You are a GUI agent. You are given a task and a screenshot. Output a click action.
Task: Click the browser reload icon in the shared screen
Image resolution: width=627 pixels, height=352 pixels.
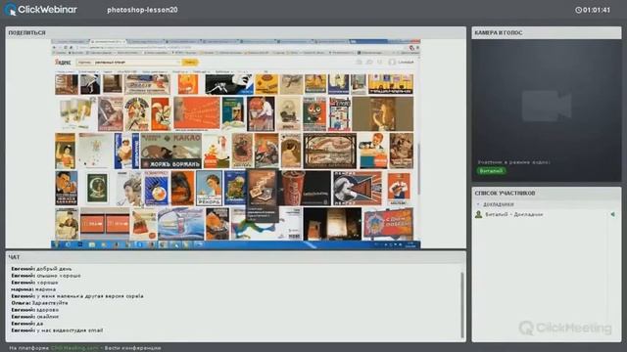(66, 48)
